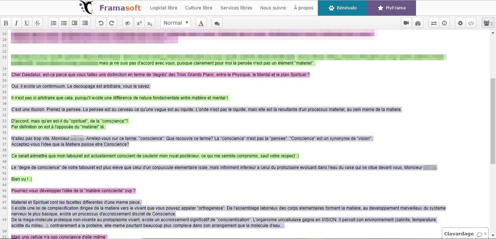The width and height of the screenshot is (496, 239).
Task: Show connected users list
Action: tap(487, 23)
